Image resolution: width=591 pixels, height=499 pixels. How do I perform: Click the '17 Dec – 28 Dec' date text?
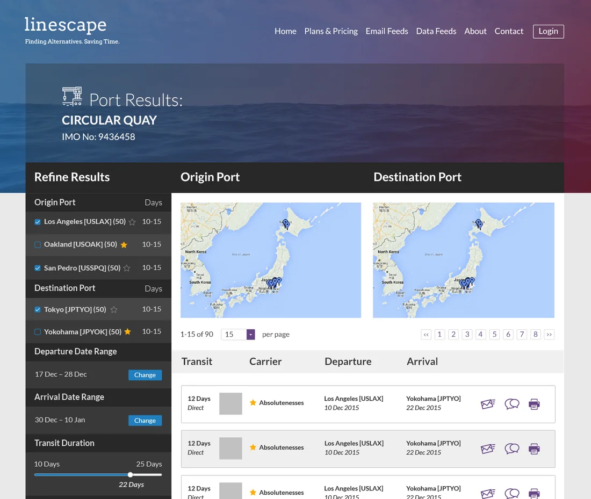click(x=61, y=374)
